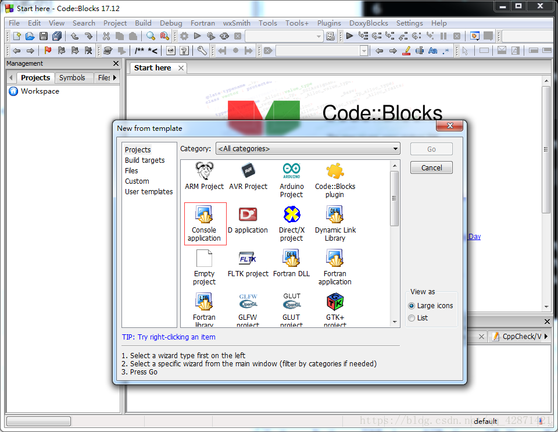The height and width of the screenshot is (432, 558).
Task: Open the File menu
Action: pos(14,23)
